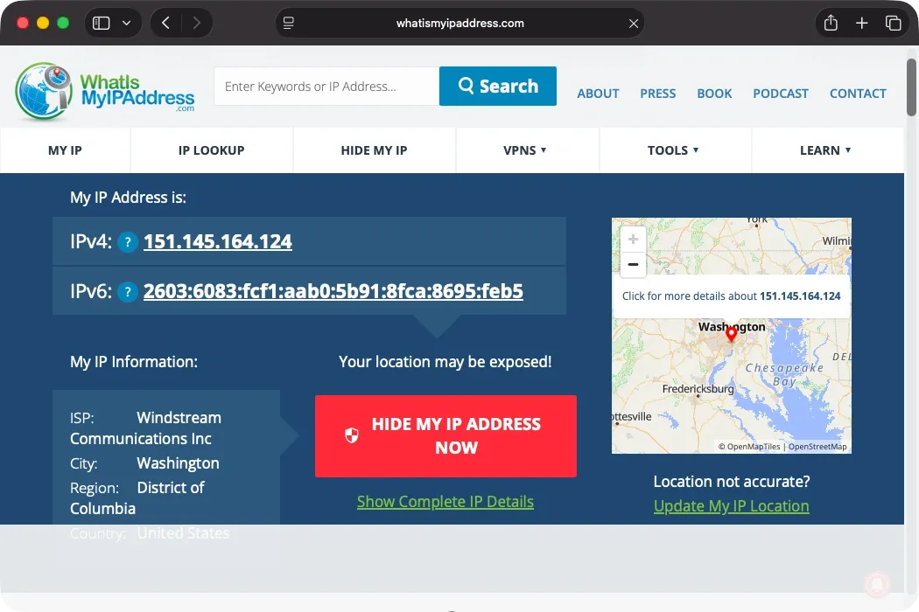Open Safari share sheet icon
This screenshot has height=612, width=919.
pos(831,24)
